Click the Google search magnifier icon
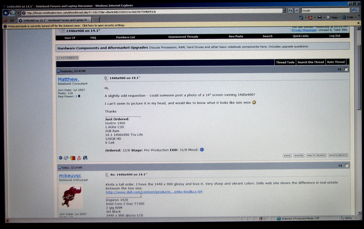Viewport: 364px width, 229px height. (x=353, y=10)
